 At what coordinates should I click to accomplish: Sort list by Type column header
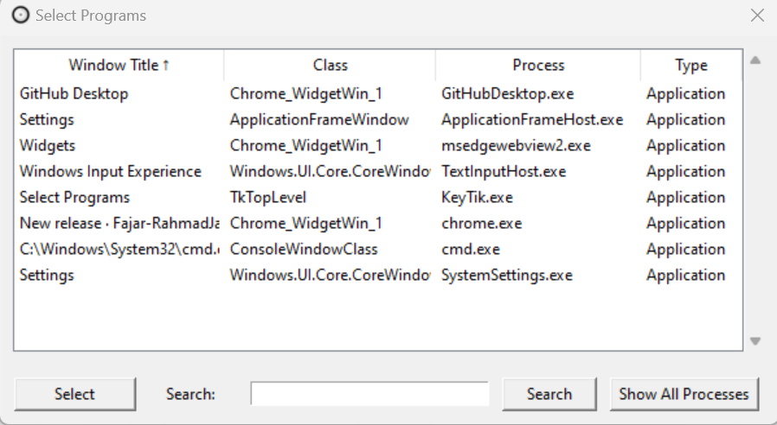(690, 65)
